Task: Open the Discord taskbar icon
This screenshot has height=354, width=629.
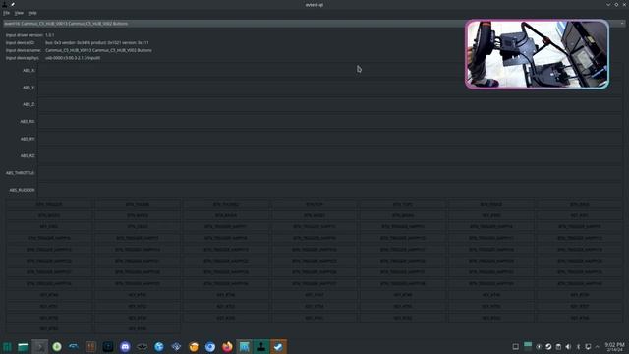Action: pyautogui.click(x=125, y=347)
